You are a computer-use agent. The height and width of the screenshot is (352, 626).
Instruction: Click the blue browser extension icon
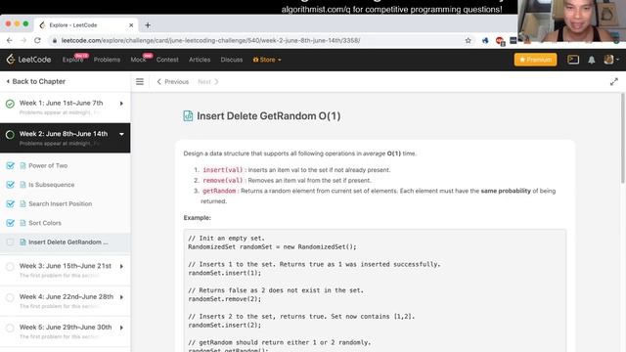[485, 40]
